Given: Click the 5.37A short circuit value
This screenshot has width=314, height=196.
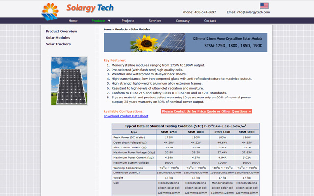Looking at the screenshot, I should (x=247, y=147).
